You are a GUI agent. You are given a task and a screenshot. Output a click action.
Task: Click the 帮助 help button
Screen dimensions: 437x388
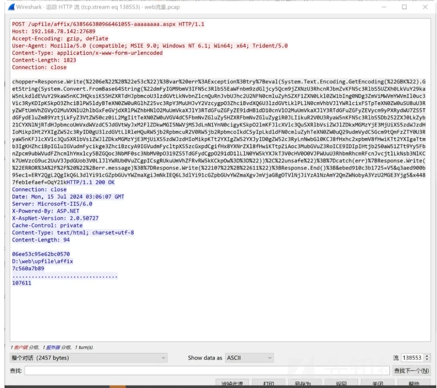point(414,383)
